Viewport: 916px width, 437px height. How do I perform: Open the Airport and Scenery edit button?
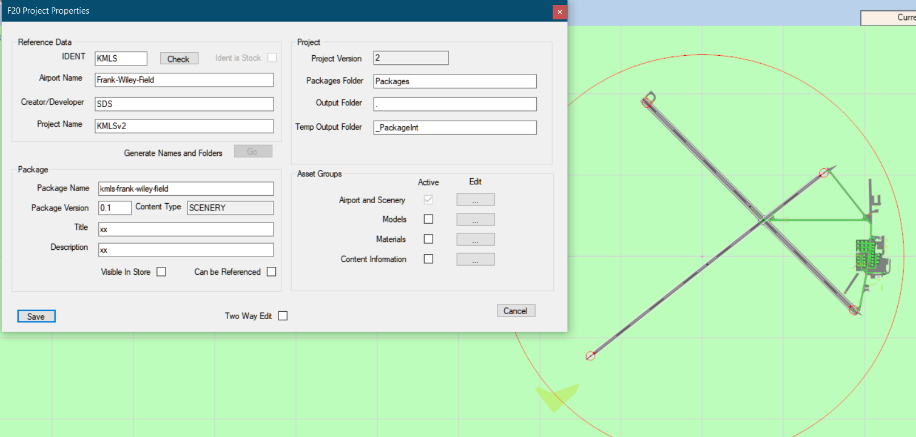coord(475,200)
